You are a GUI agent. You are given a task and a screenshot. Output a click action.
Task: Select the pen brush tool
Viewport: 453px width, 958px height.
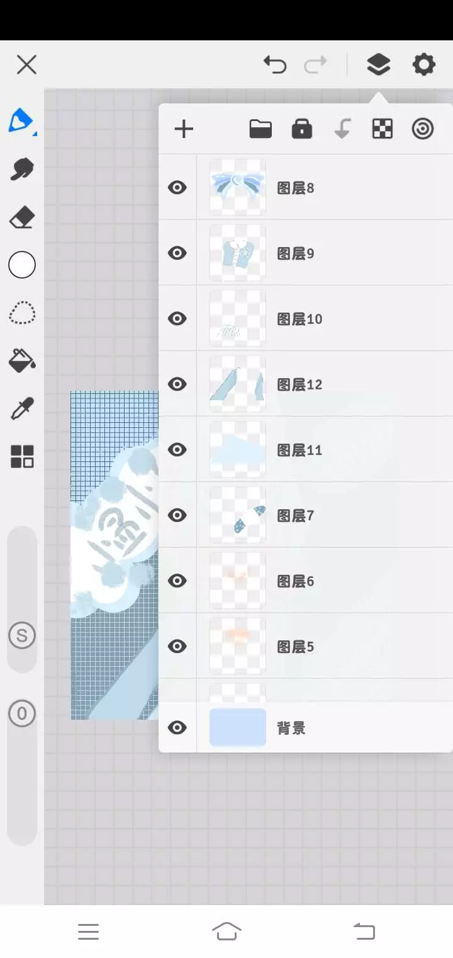click(21, 120)
